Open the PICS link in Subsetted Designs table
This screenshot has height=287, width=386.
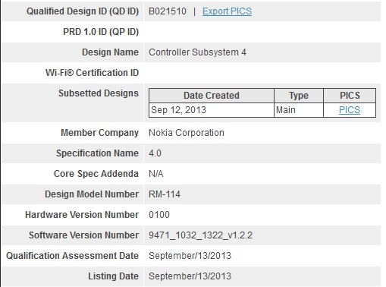(x=350, y=110)
